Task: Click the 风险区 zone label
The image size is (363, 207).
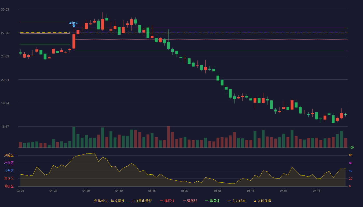Action: (x=9, y=155)
